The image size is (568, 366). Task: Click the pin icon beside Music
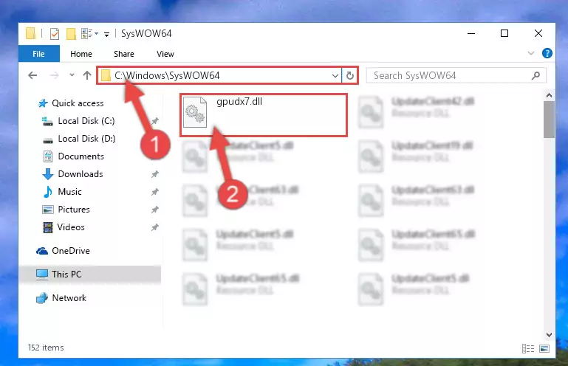pos(154,192)
